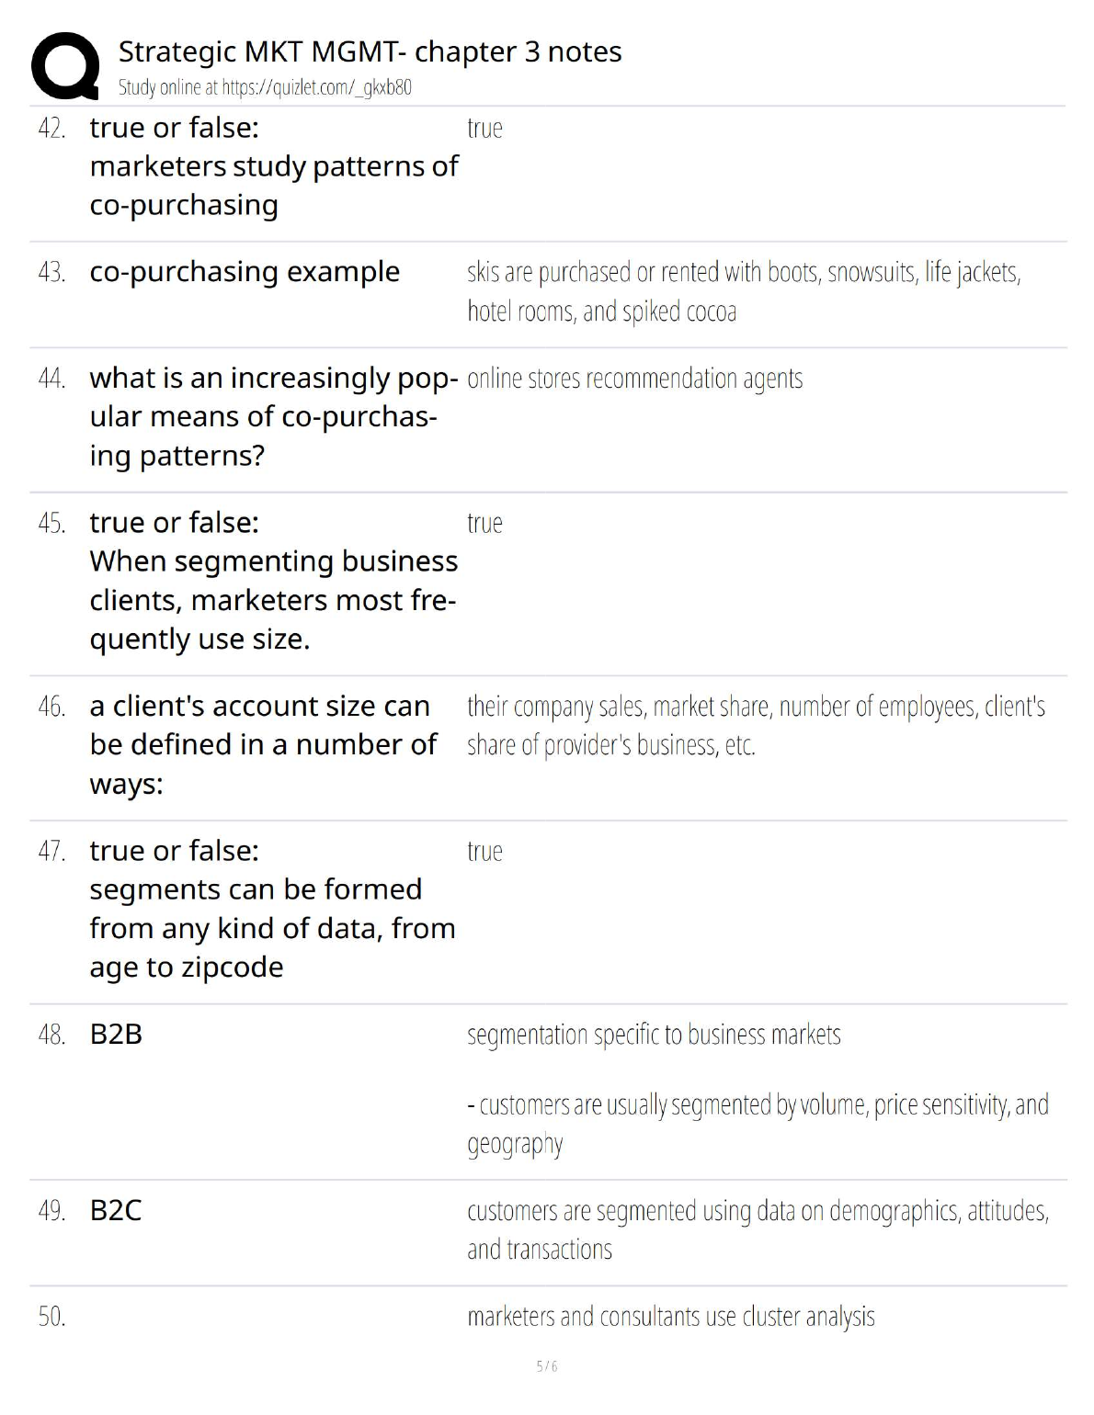Viewport: 1094px width, 1415px height.
Task: Click the B2C term
Action: tap(116, 1210)
